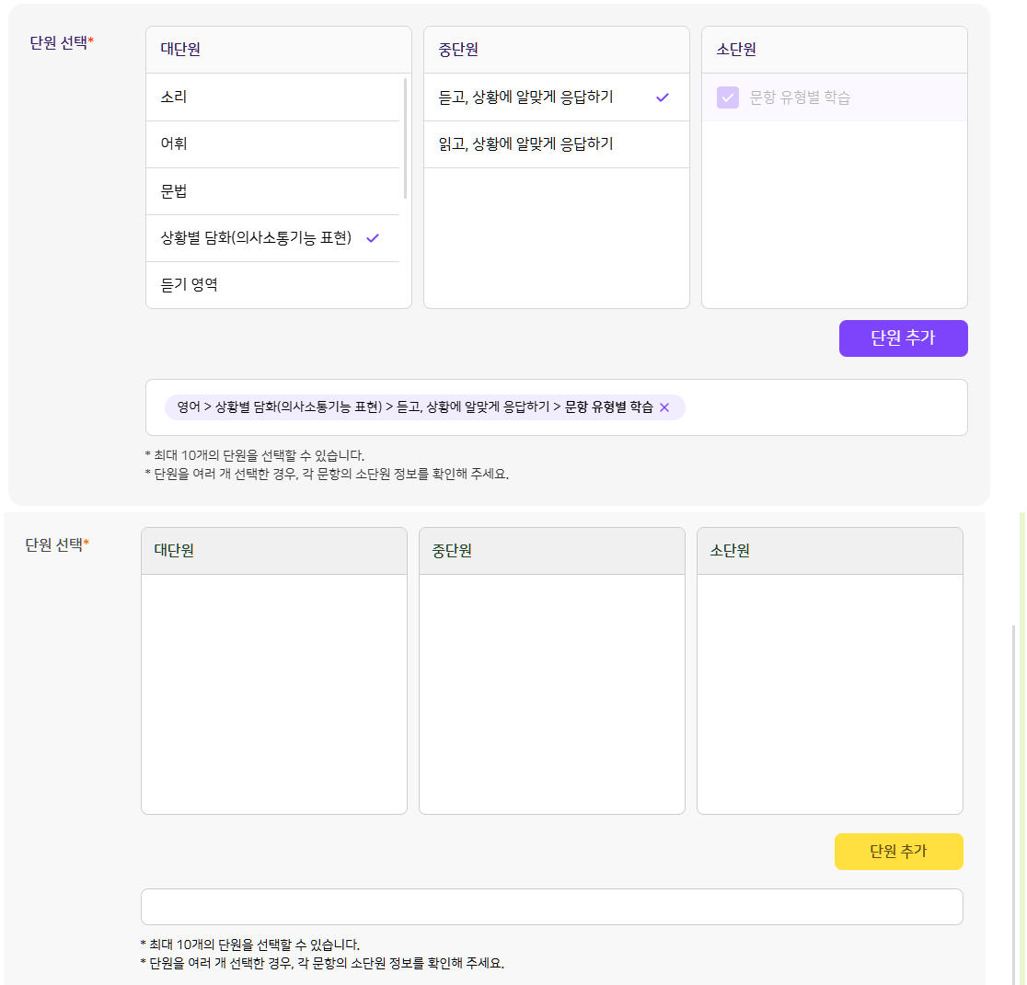Image resolution: width=1027 pixels, height=985 pixels.
Task: Click the upper 대단원 column header
Action: point(278,50)
